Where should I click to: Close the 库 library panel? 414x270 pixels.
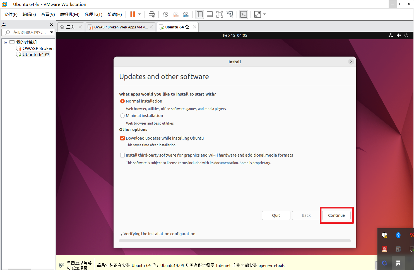pyautogui.click(x=51, y=25)
